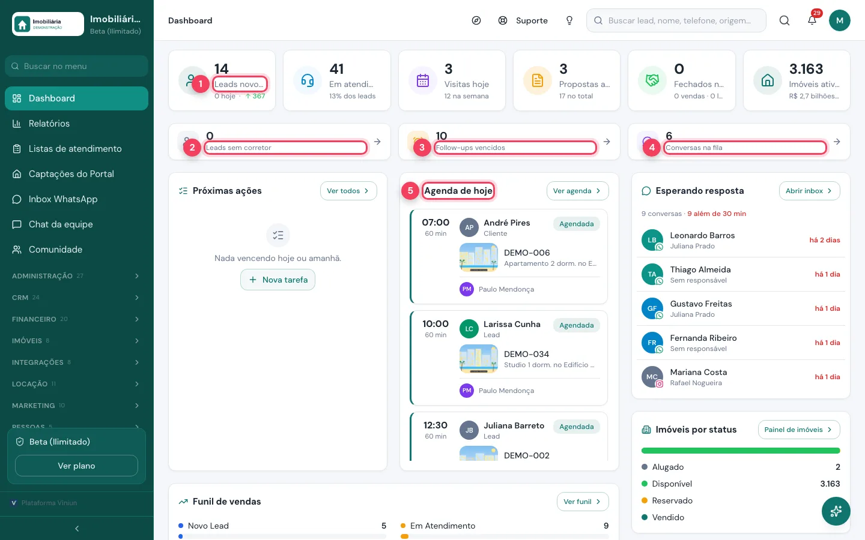Image resolution: width=865 pixels, height=540 pixels.
Task: Click the floating AI sparkle assistant button
Action: (x=836, y=511)
